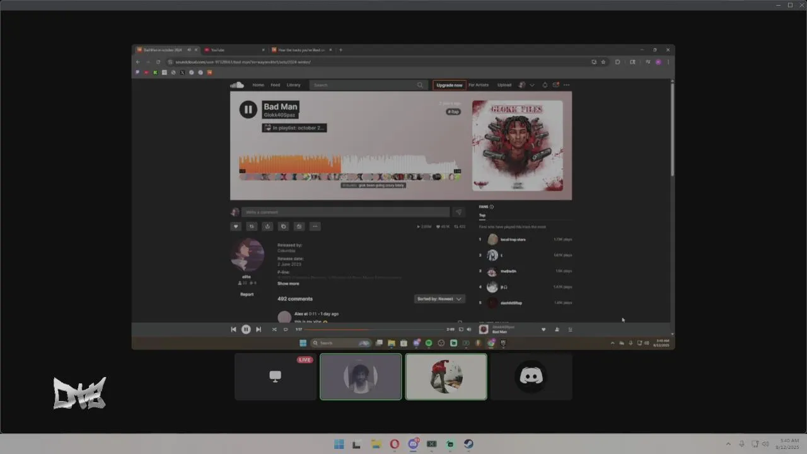Screen dimensions: 807x454
Task: Switch to the YouTube browser tab
Action: [x=234, y=50]
